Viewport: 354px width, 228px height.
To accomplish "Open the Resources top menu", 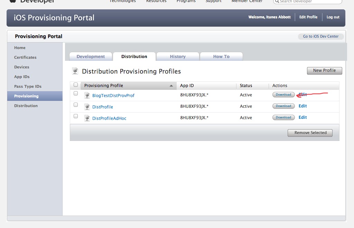I will pos(156,1).
